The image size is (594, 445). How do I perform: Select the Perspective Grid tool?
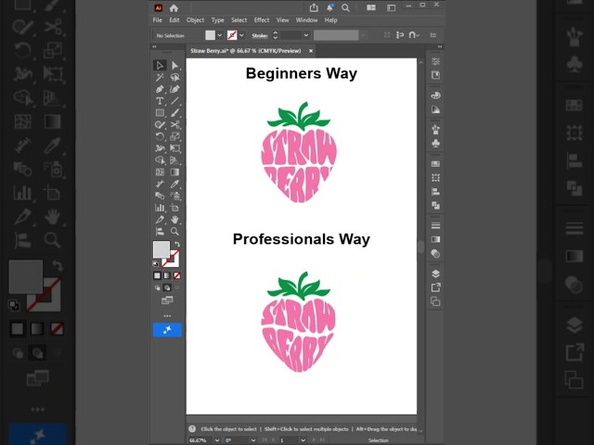[x=174, y=160]
